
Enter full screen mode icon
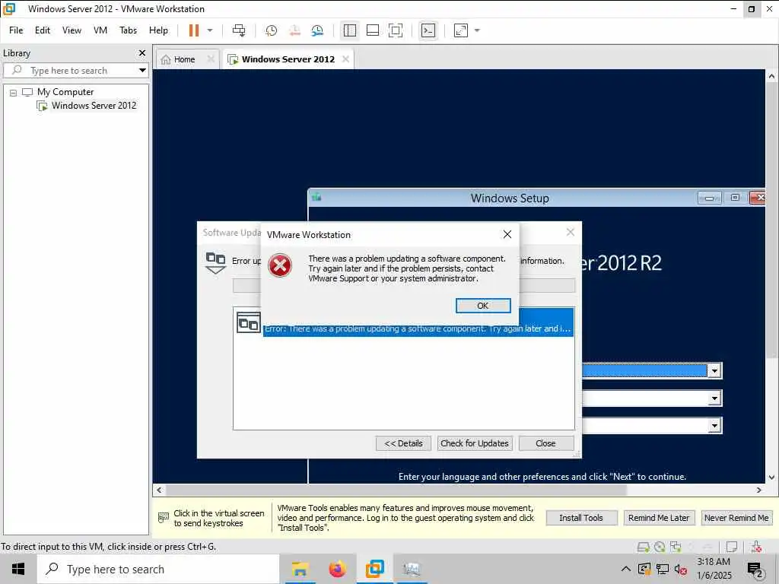point(396,30)
